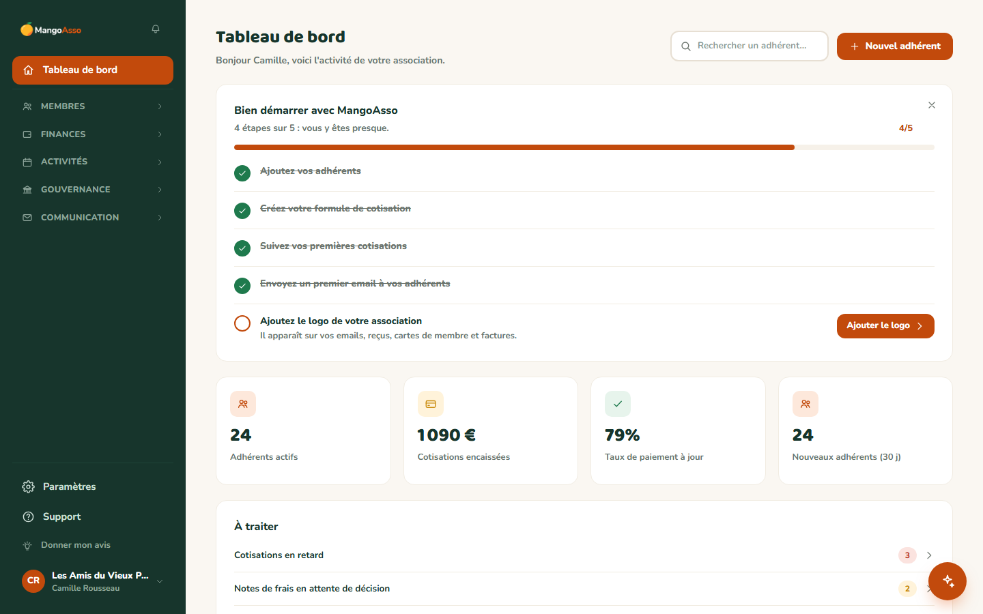Close the Bien démarrer onboarding panel
This screenshot has width=983, height=614.
click(932, 105)
